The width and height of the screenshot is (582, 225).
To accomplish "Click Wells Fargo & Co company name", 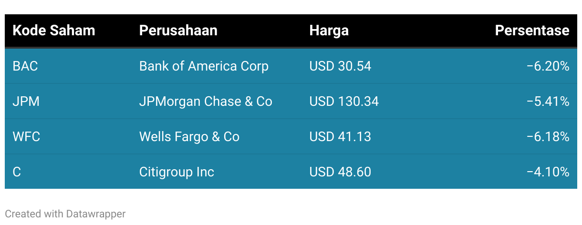I will click(189, 137).
